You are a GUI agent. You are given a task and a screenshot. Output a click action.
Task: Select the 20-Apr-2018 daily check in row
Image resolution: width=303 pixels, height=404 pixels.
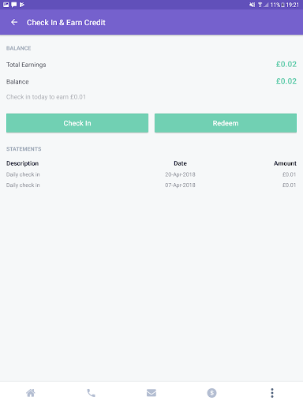click(151, 174)
